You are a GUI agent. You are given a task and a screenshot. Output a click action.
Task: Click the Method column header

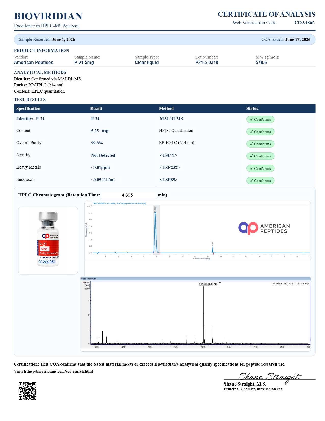tap(166, 108)
